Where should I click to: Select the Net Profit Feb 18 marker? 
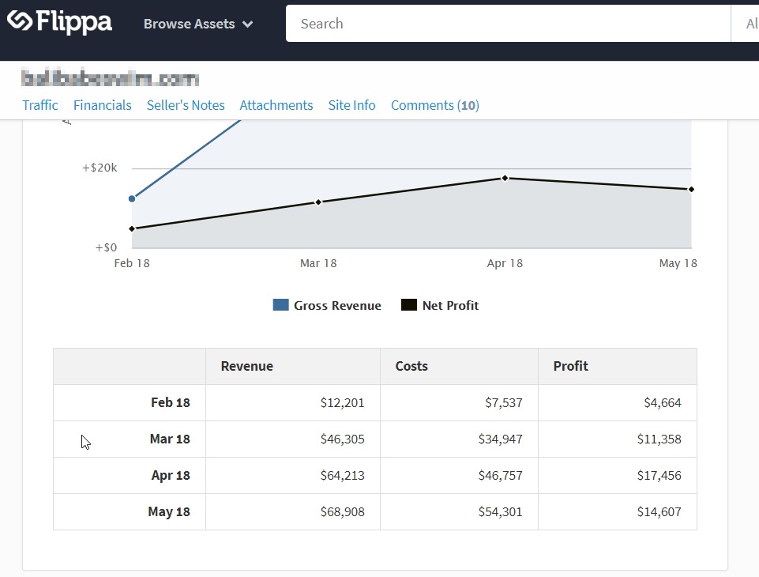(132, 229)
